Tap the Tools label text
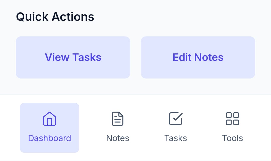The width and height of the screenshot is (271, 161). tap(232, 138)
